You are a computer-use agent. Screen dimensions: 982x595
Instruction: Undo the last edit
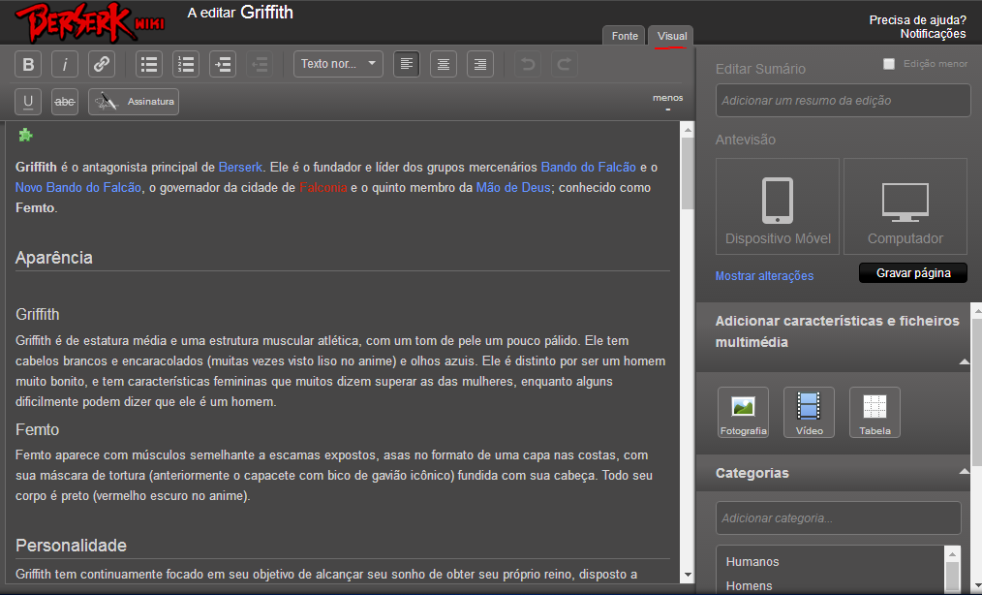pos(528,64)
